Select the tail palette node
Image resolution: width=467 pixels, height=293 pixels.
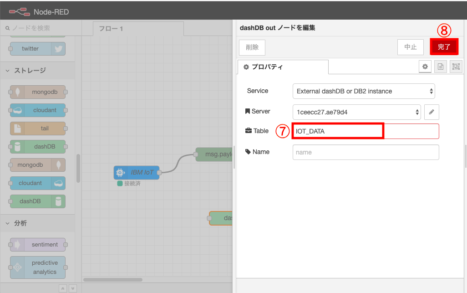coord(37,128)
